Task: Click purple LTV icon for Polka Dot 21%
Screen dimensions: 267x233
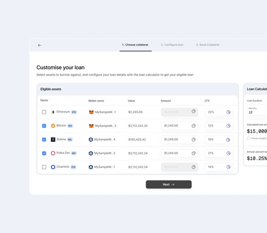Action: 229,153
